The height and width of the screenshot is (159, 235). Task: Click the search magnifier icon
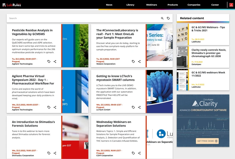(162, 18)
